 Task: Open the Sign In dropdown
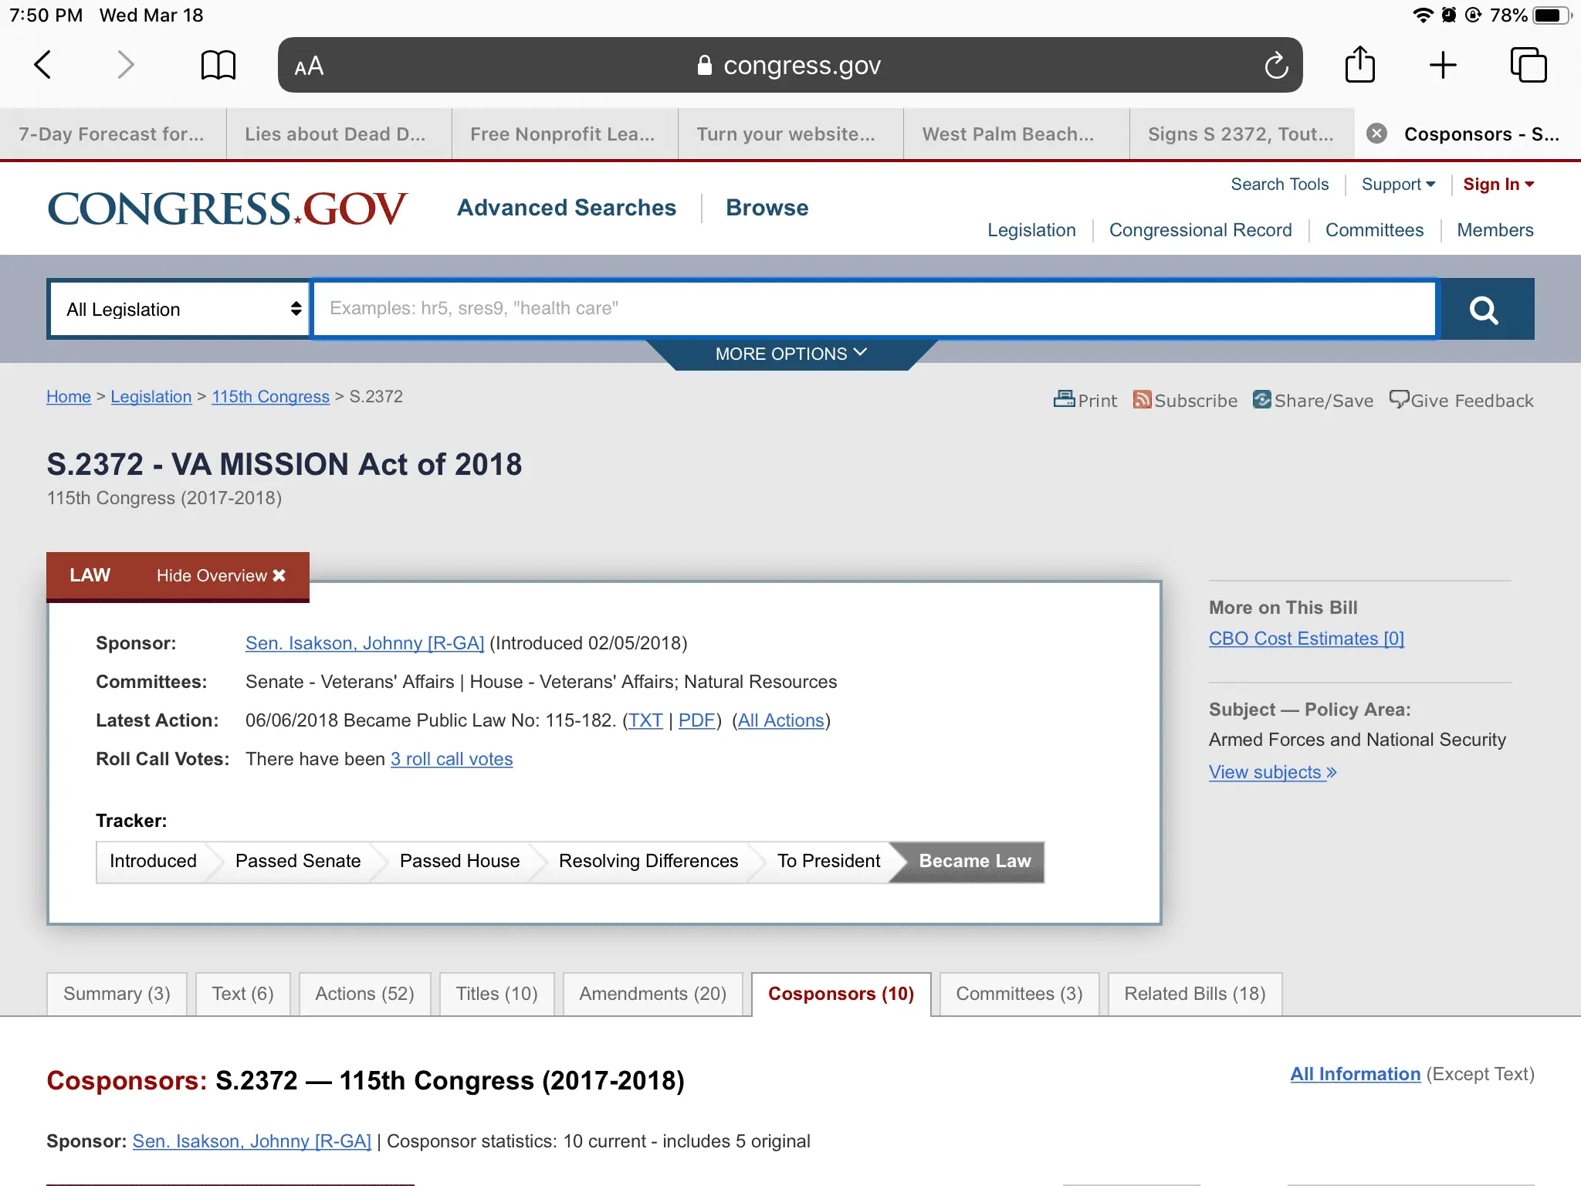pos(1498,185)
